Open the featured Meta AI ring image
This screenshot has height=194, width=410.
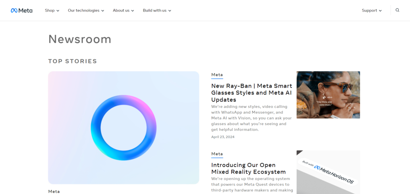(x=124, y=127)
